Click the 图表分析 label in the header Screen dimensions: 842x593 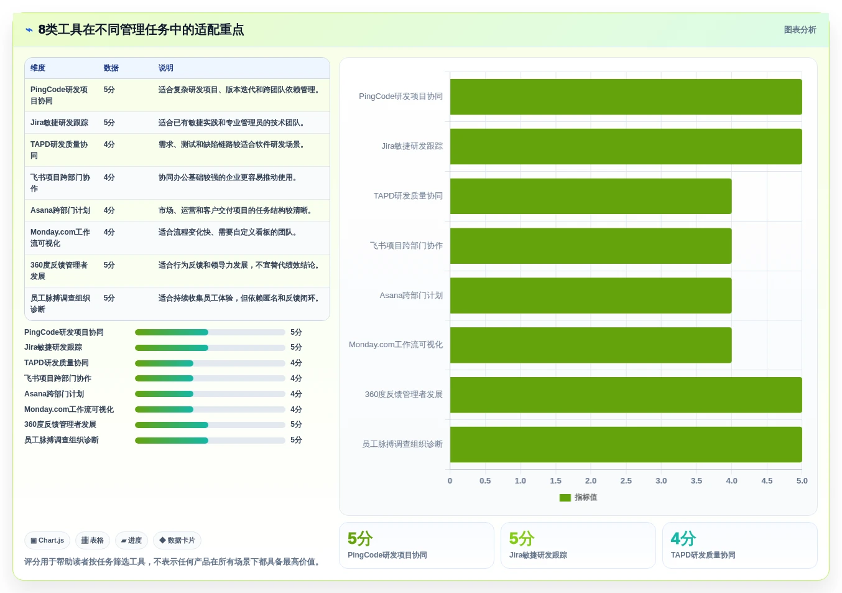(x=800, y=30)
